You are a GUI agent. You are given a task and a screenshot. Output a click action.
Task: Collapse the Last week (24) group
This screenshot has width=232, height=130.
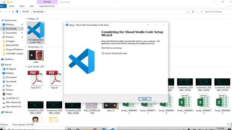tap(26, 66)
